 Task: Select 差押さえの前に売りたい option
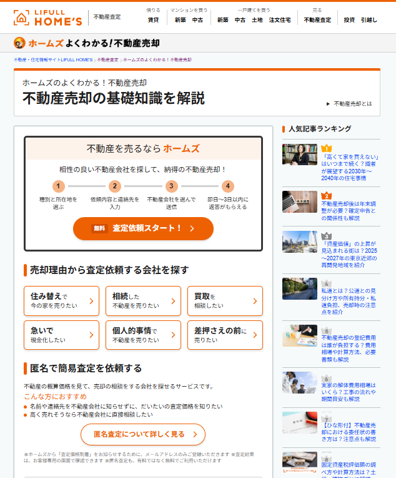[225, 335]
